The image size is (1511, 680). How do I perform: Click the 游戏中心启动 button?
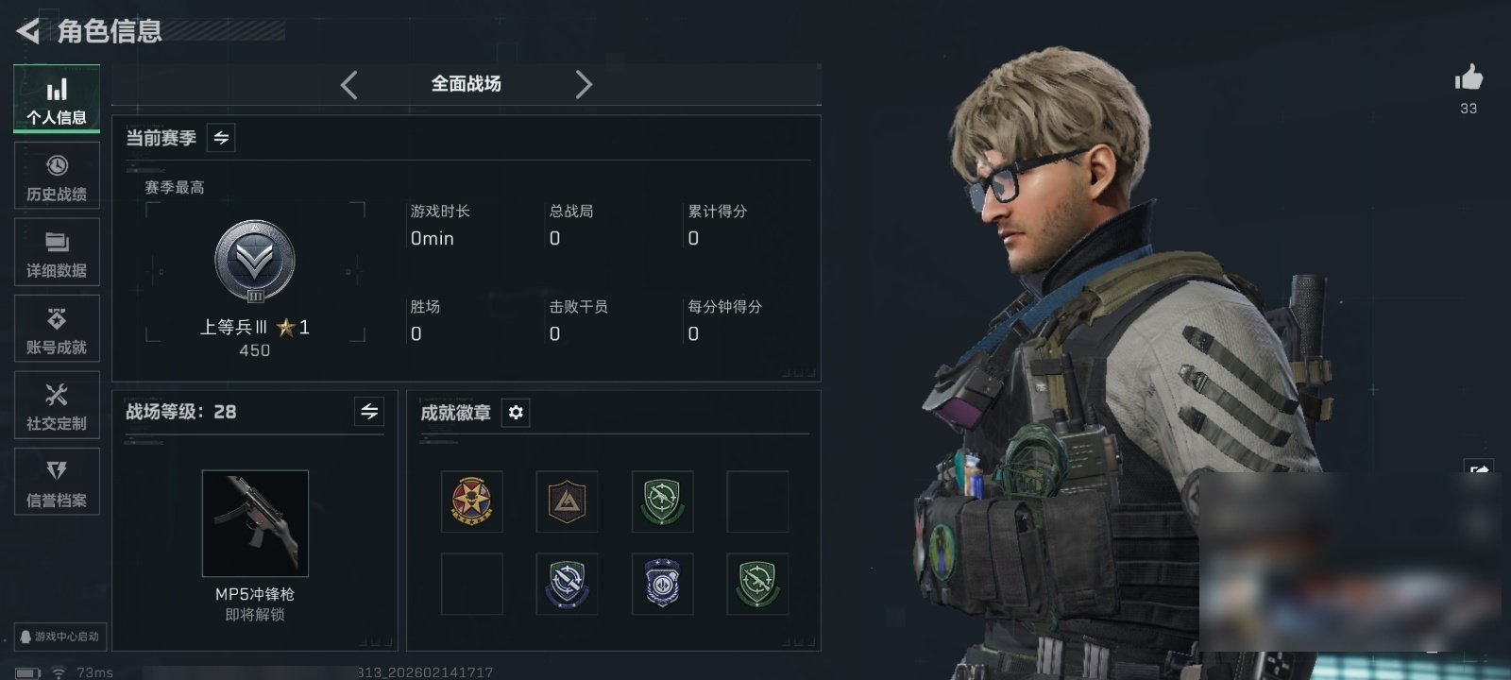pos(59,637)
